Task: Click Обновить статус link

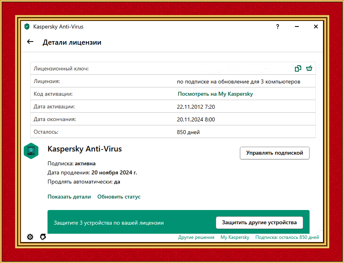Action: click(x=119, y=197)
